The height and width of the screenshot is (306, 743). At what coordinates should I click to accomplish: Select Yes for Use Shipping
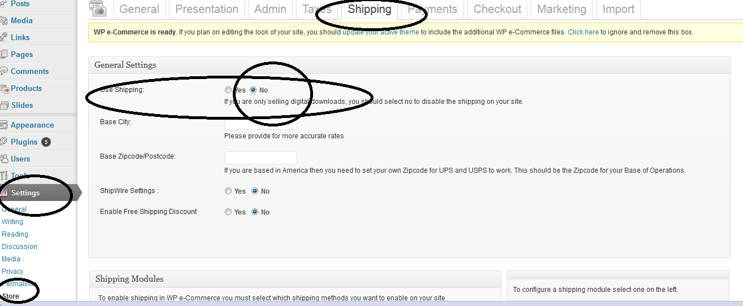pyautogui.click(x=228, y=90)
